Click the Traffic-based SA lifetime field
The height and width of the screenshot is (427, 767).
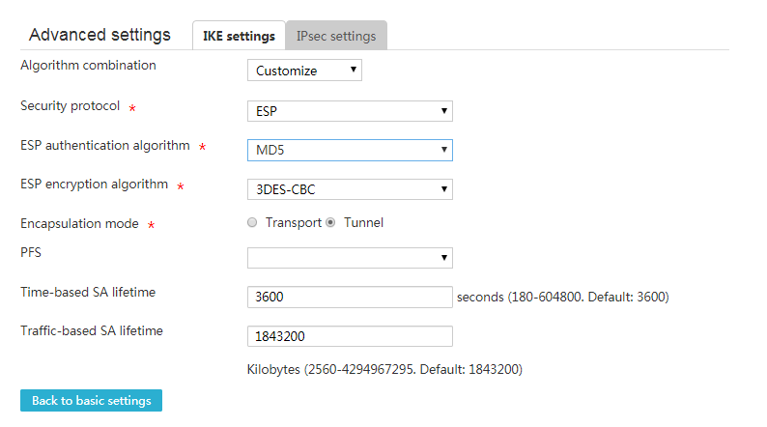pos(350,336)
